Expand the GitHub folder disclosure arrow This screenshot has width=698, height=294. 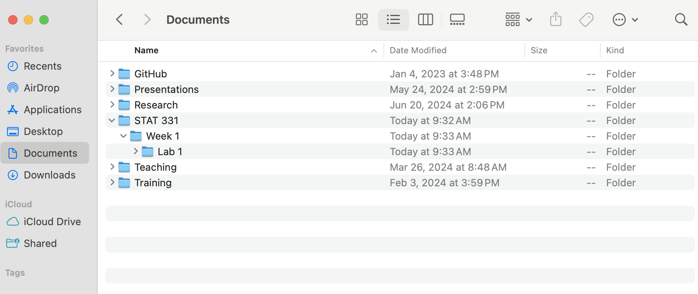(112, 73)
